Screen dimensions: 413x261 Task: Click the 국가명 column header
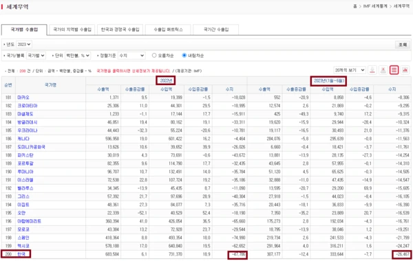coord(50,85)
